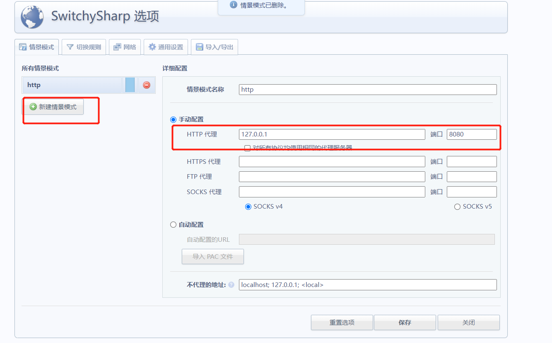Enable 对所有协议使用相同的代理服务器 checkbox
This screenshot has width=552, height=343.
(247, 148)
